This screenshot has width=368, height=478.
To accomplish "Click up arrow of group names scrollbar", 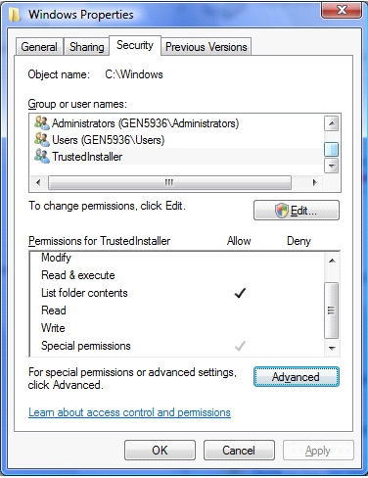I will click(x=332, y=123).
